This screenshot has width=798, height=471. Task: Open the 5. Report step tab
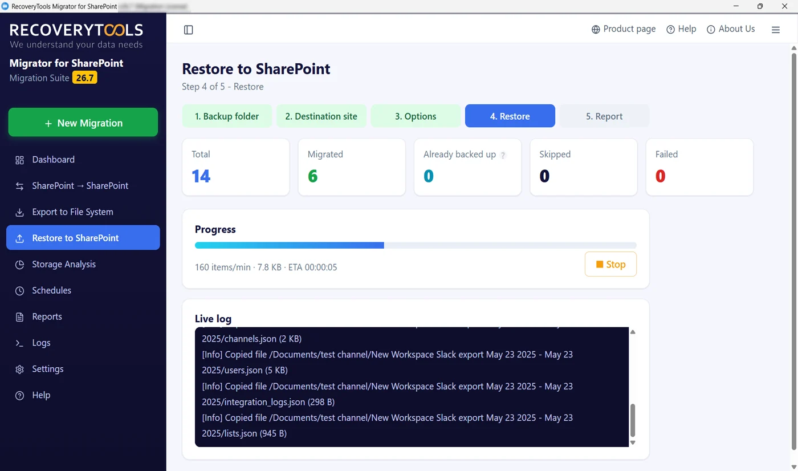604,116
